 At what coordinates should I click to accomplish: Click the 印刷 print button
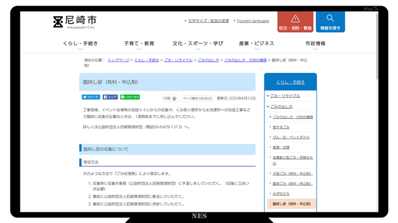click(x=170, y=98)
